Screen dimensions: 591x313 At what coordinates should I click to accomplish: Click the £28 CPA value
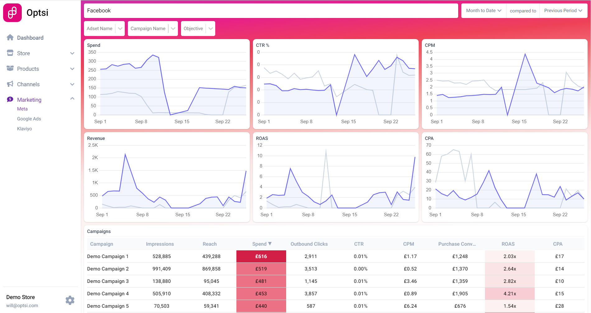coord(560,306)
